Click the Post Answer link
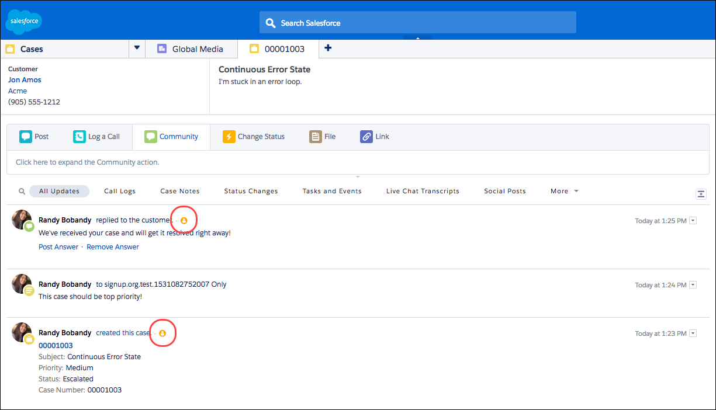 [58, 247]
